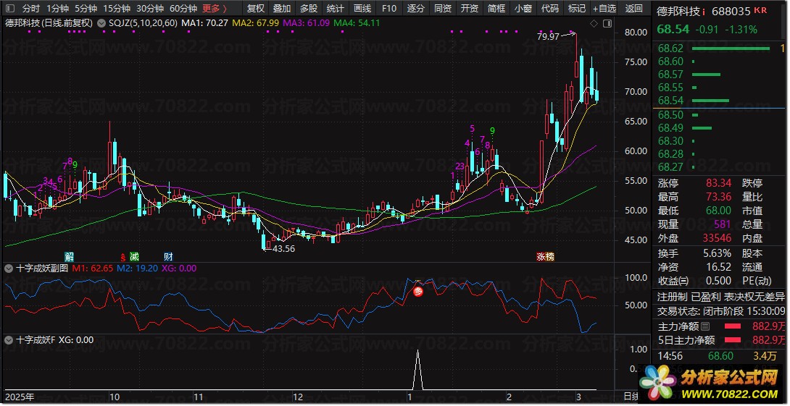Click the diamond icon above the chart
Image resolution: width=790 pixels, height=406 pixels.
click(594, 24)
